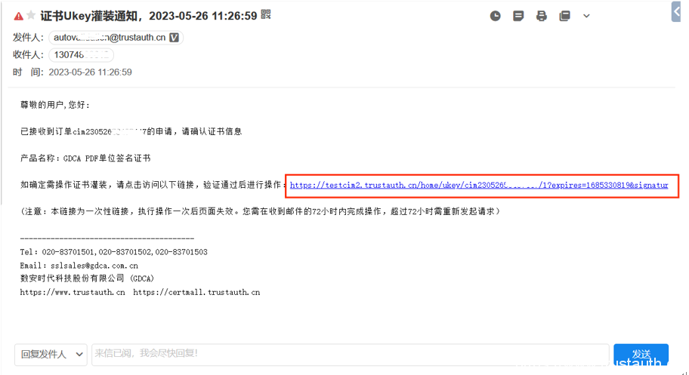
Task: Click the https://www.trustauth.cn footer text
Action: click(73, 293)
